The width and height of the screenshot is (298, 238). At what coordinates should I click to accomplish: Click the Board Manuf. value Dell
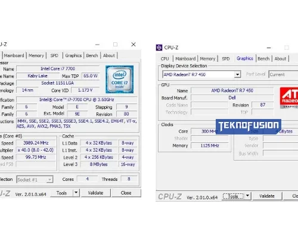coord(232,98)
